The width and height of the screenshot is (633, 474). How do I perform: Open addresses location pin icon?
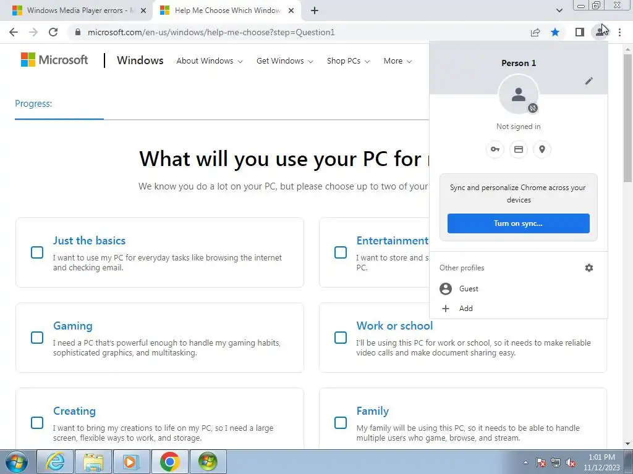(x=542, y=149)
